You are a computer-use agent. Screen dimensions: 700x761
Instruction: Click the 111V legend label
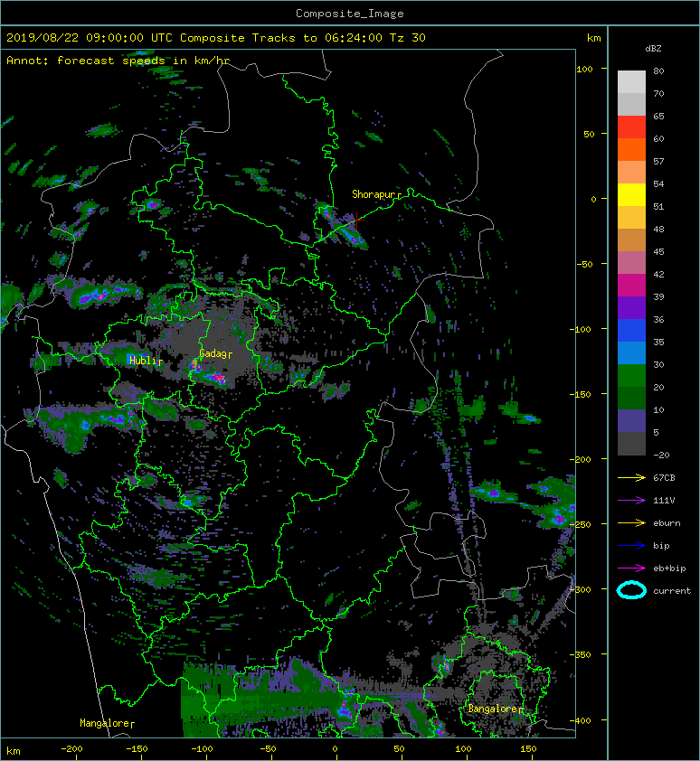(x=664, y=501)
